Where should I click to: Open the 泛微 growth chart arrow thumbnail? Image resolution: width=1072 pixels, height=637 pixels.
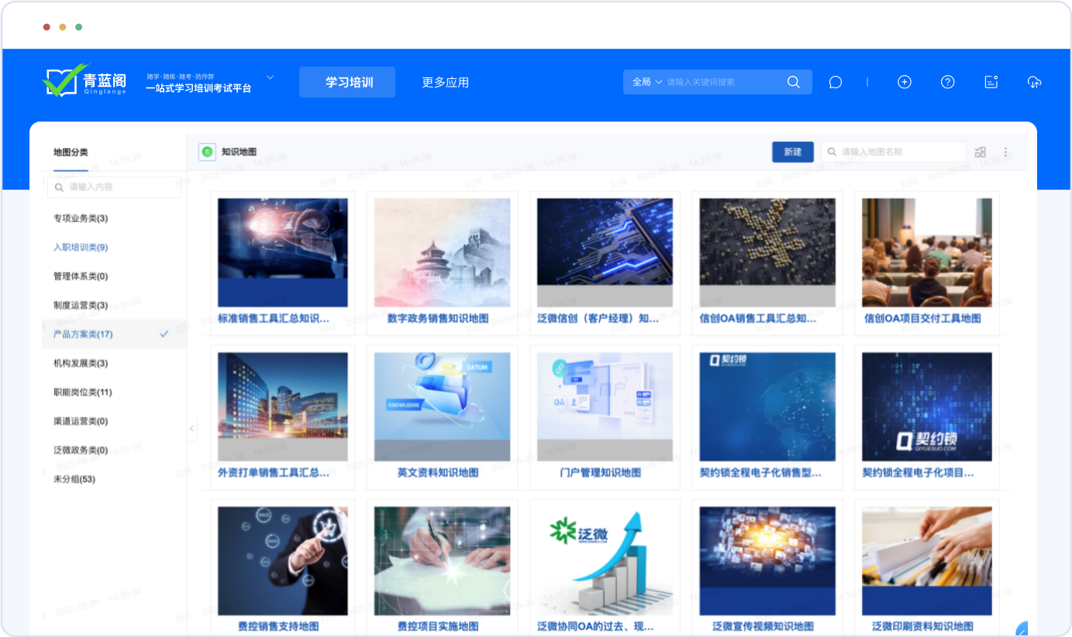tap(605, 560)
